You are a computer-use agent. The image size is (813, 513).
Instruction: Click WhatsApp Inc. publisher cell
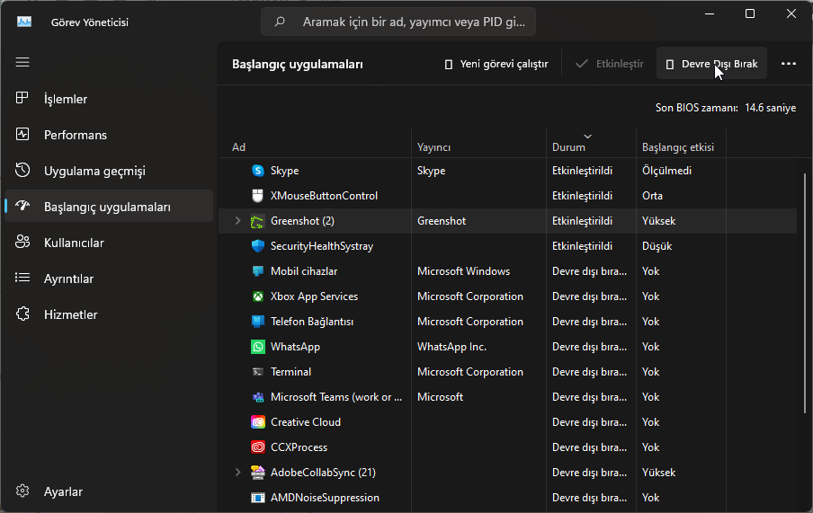451,347
